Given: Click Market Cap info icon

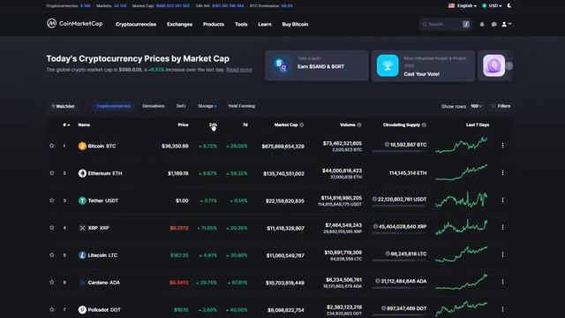Looking at the screenshot, I should click(302, 125).
